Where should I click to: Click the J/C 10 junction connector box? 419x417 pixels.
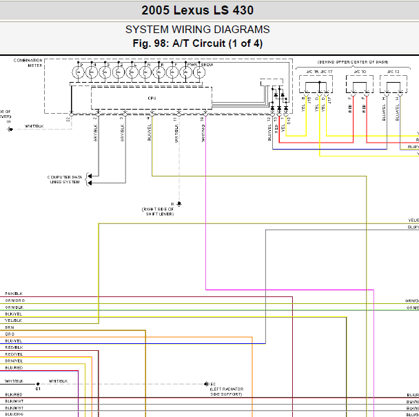coord(360,84)
